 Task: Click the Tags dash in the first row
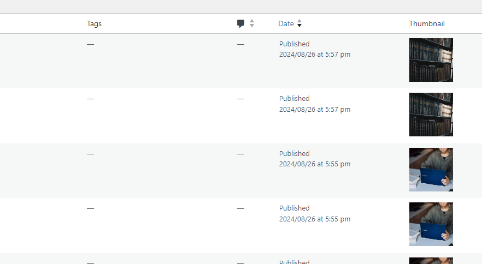[x=90, y=44]
